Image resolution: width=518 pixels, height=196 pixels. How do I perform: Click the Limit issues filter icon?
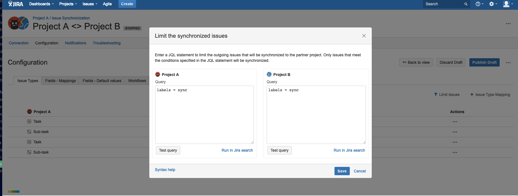pyautogui.click(x=436, y=95)
